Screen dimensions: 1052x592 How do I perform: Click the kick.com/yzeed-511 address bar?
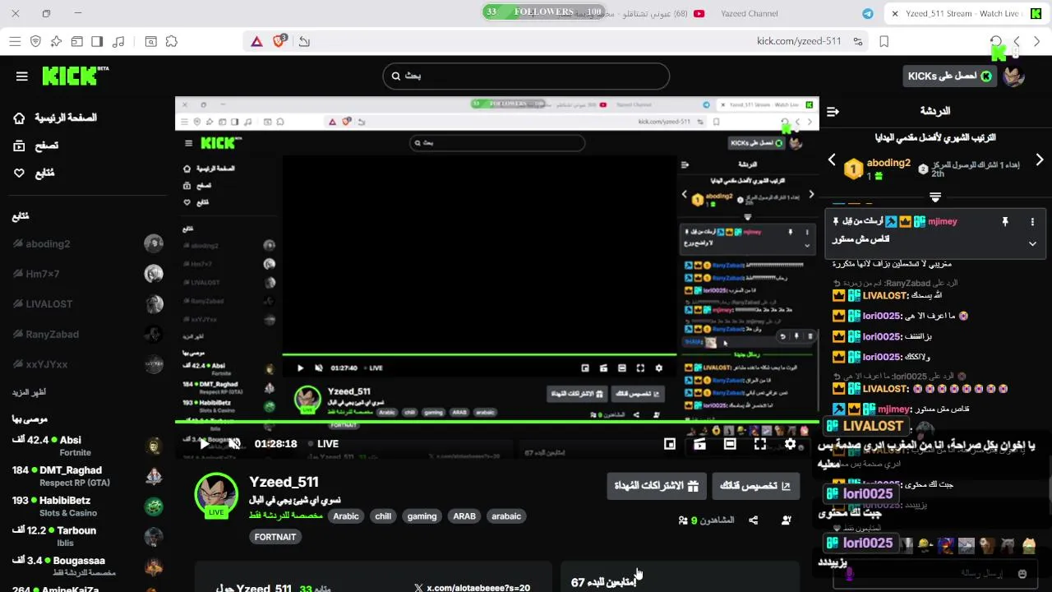point(799,41)
